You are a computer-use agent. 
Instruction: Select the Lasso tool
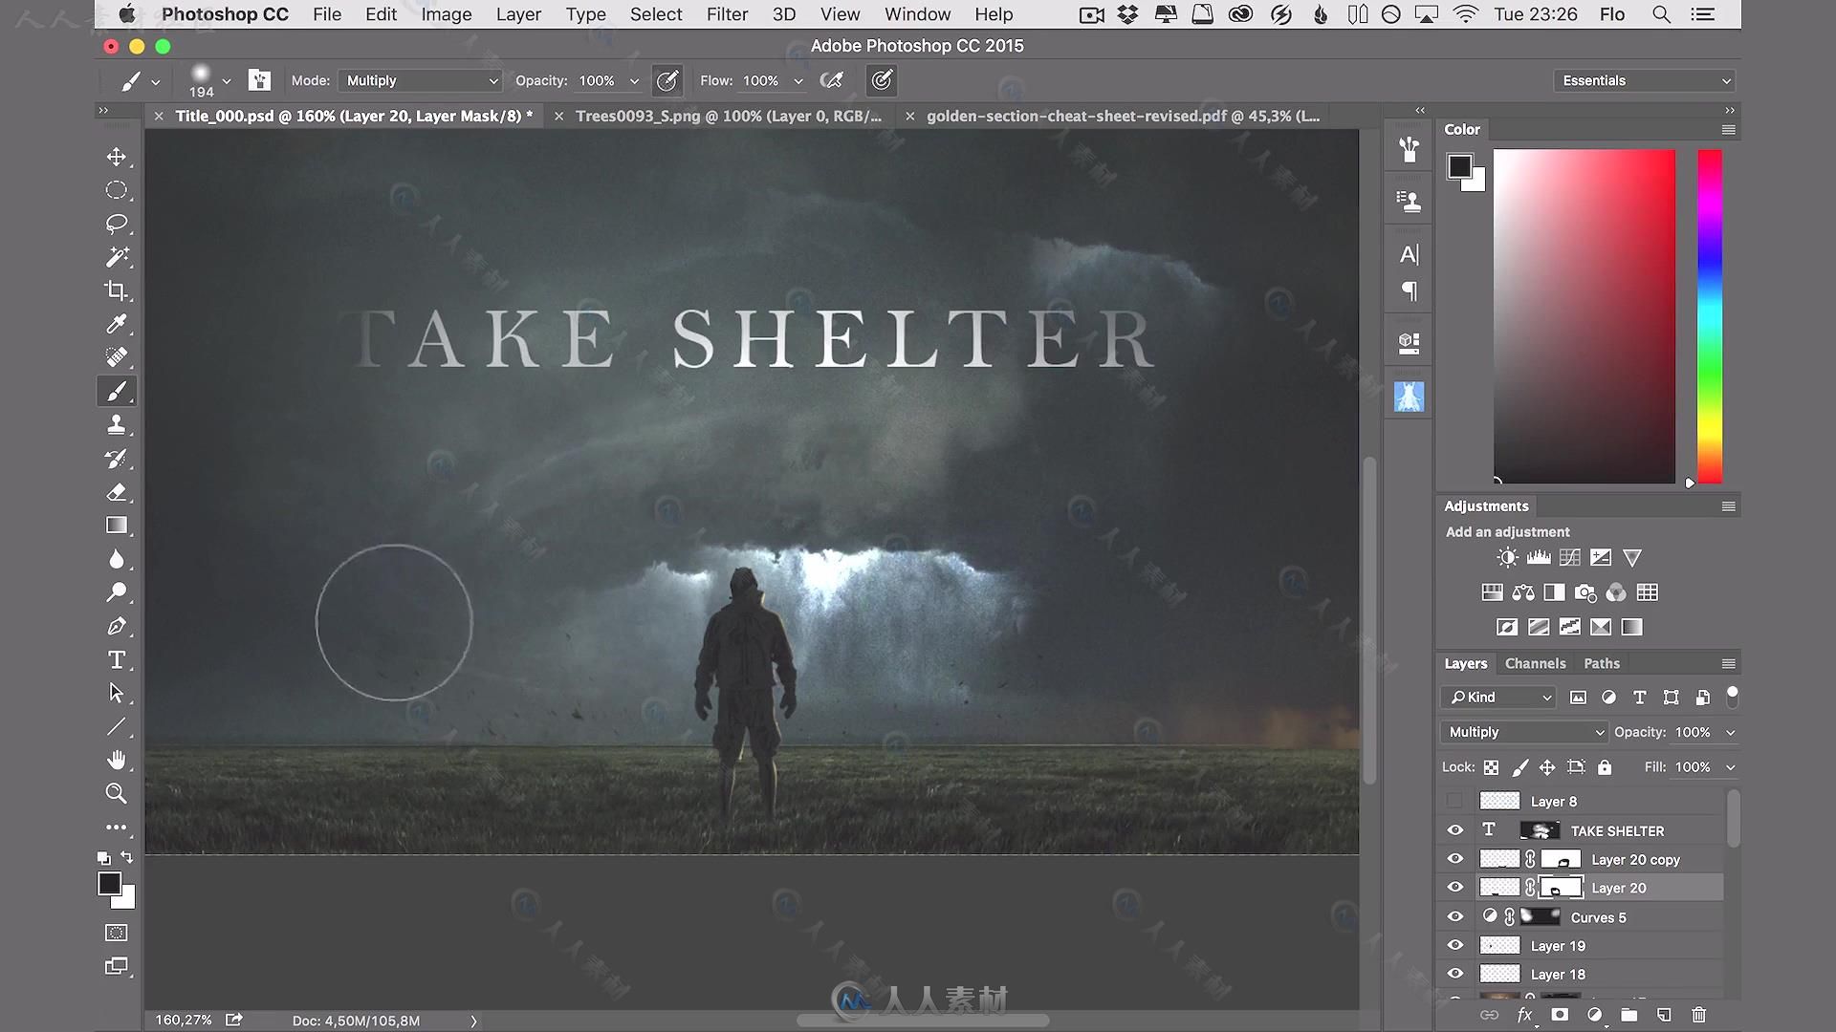click(117, 224)
